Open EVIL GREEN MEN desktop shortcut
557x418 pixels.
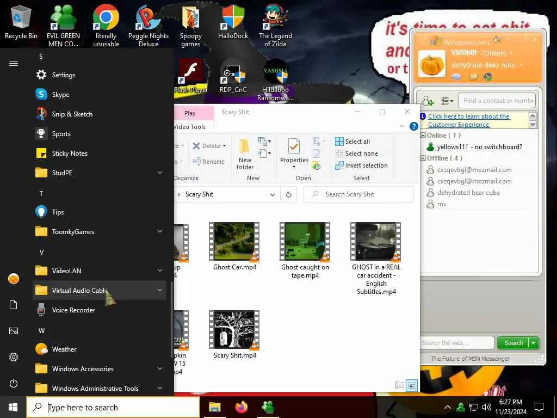(63, 26)
